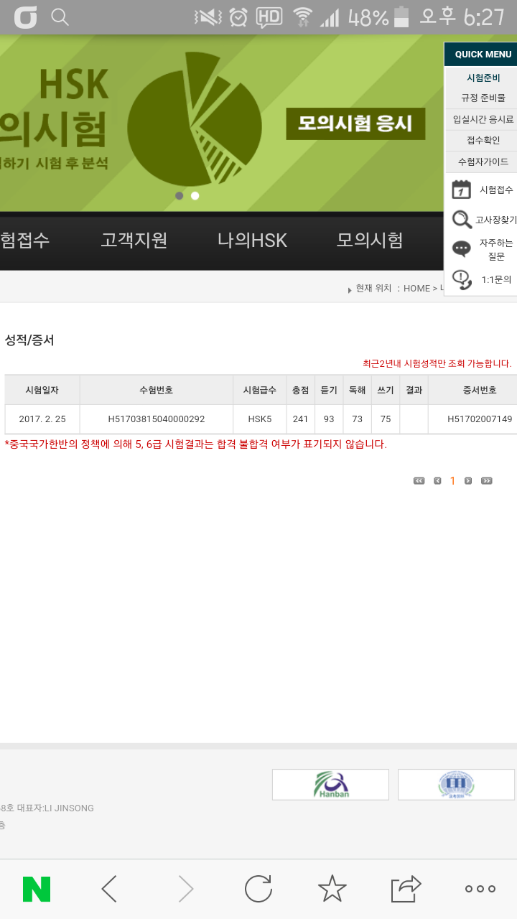Click the QUICK MENU header
The width and height of the screenshot is (517, 919).
483,55
